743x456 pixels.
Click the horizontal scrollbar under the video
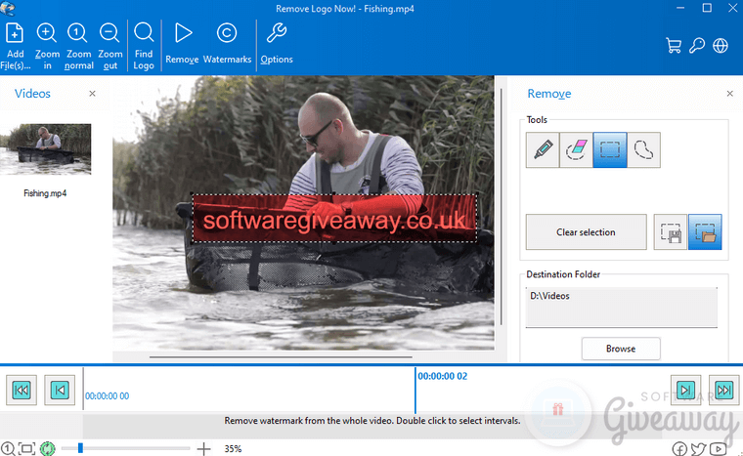pos(281,357)
